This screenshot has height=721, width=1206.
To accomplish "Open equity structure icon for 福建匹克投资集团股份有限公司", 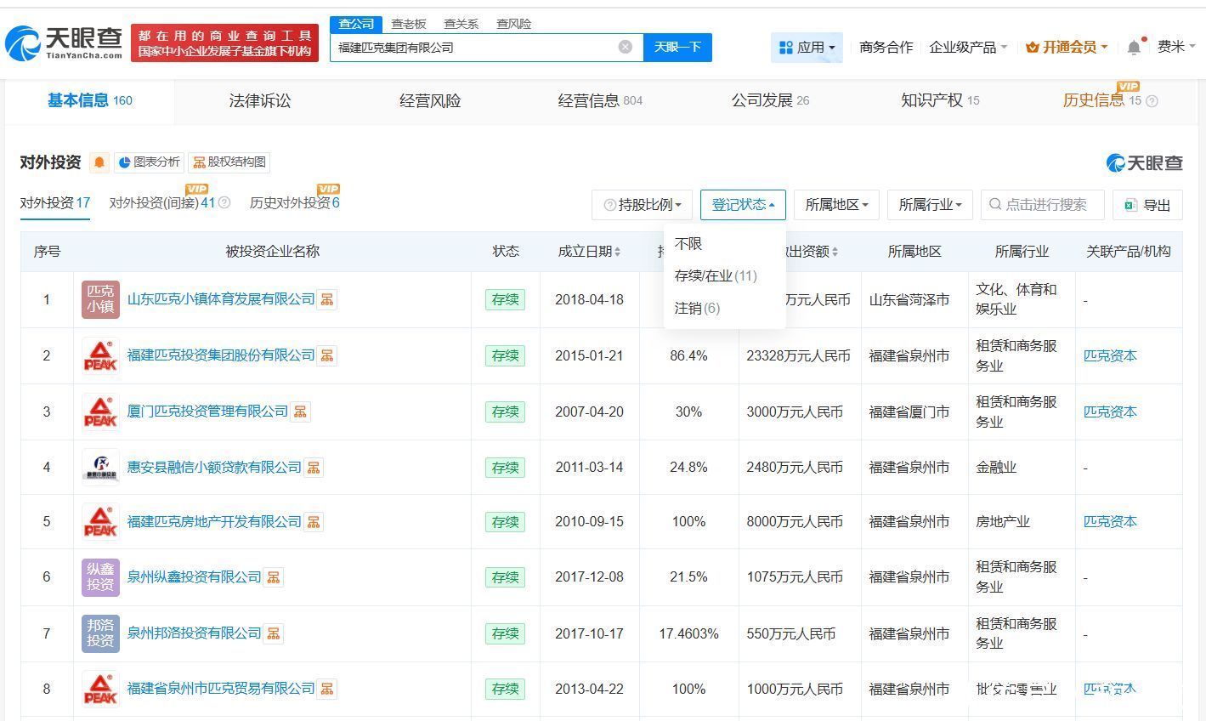I will (x=327, y=355).
